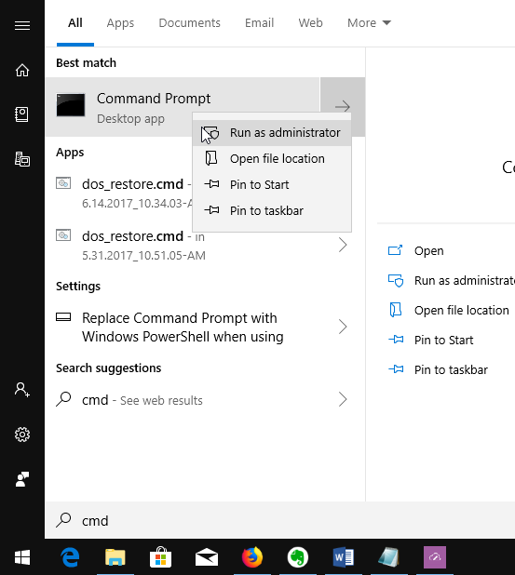Click shield icon beside Run as administrator in preview pane
Image resolution: width=515 pixels, height=575 pixels.
396,281
